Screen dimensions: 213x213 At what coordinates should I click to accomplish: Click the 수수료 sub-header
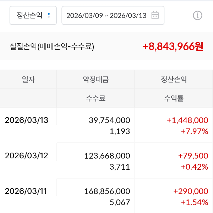[x=95, y=98]
